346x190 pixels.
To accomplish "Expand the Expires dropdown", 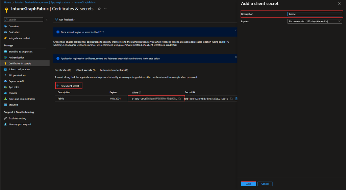I will [x=315, y=21].
